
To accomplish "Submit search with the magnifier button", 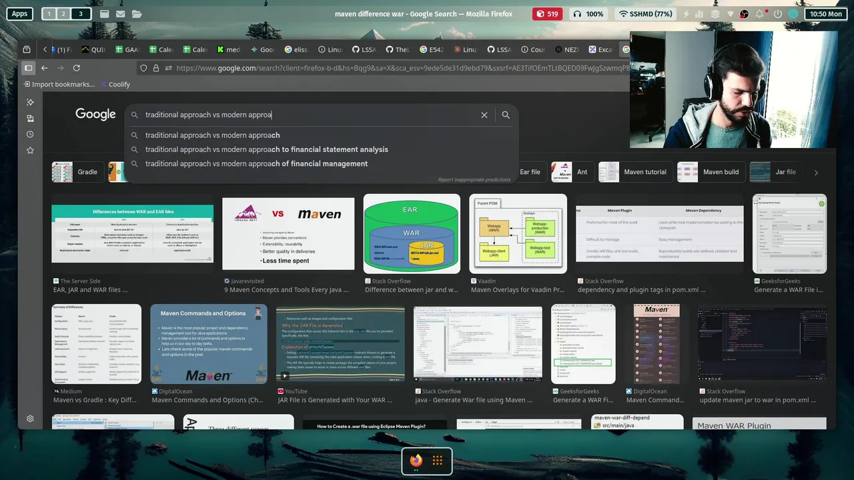I will 506,115.
